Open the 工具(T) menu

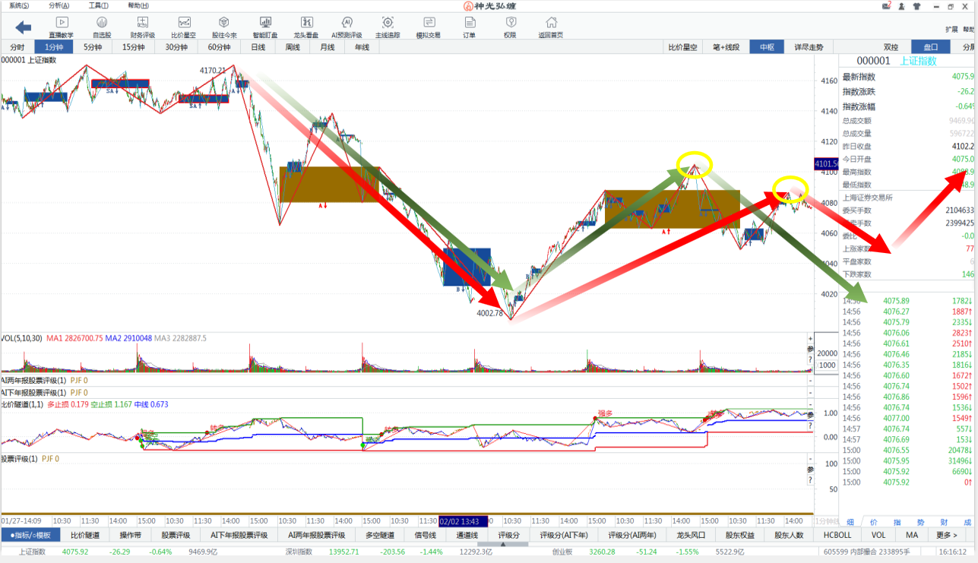(x=99, y=5)
